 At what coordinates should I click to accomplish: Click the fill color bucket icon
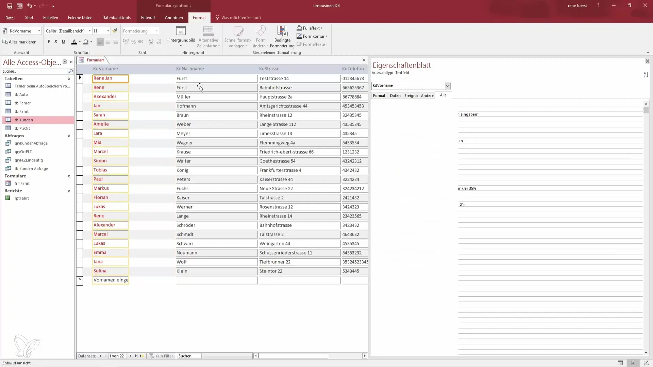point(86,42)
